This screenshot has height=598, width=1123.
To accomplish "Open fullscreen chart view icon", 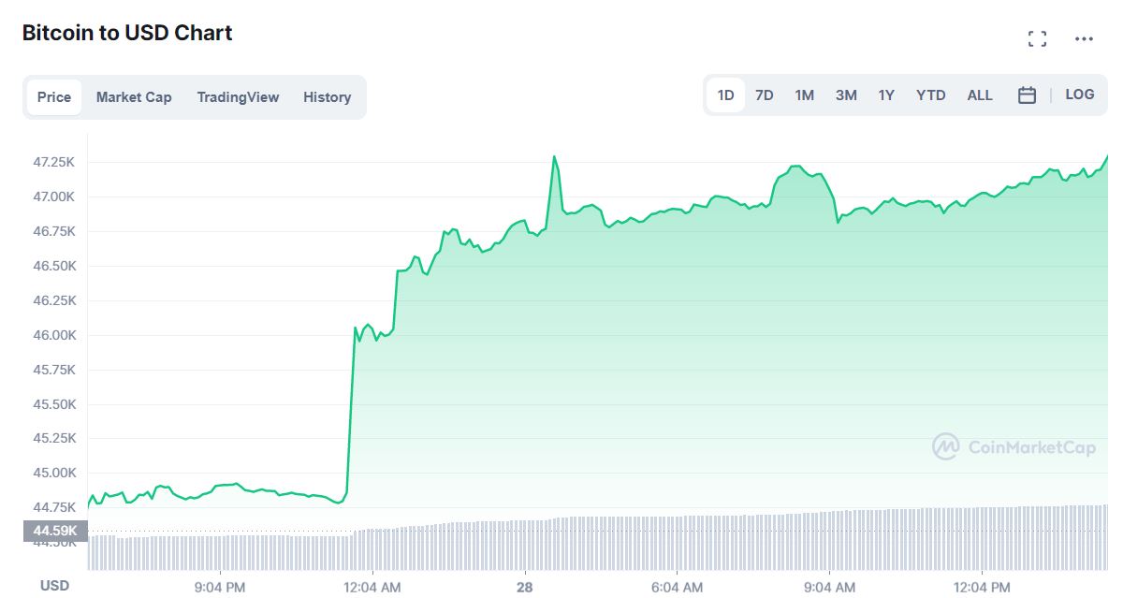I will click(1037, 38).
